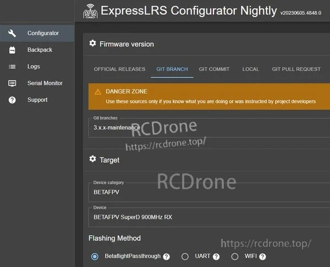The image size is (330, 267).
Task: Click the Flashing Method heading
Action: pyautogui.click(x=114, y=238)
